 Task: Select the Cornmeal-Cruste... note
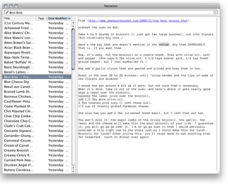coord(37,141)
